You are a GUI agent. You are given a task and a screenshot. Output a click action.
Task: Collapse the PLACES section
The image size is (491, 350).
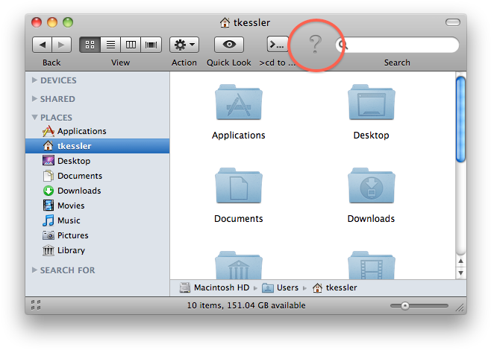[34, 117]
